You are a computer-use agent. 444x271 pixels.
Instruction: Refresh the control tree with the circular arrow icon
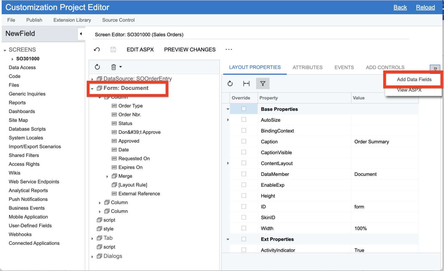97,67
